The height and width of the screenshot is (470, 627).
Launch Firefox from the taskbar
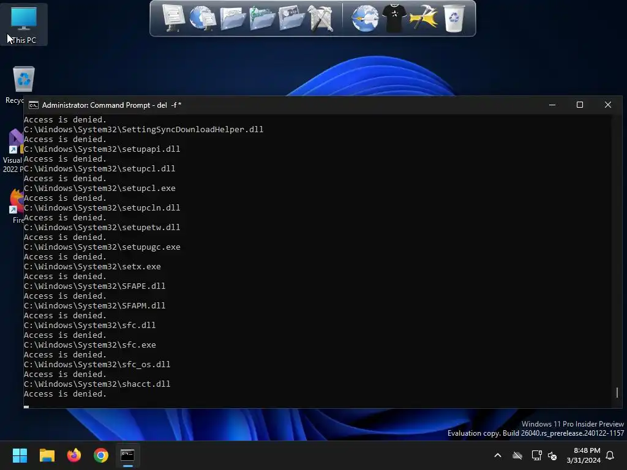click(74, 455)
